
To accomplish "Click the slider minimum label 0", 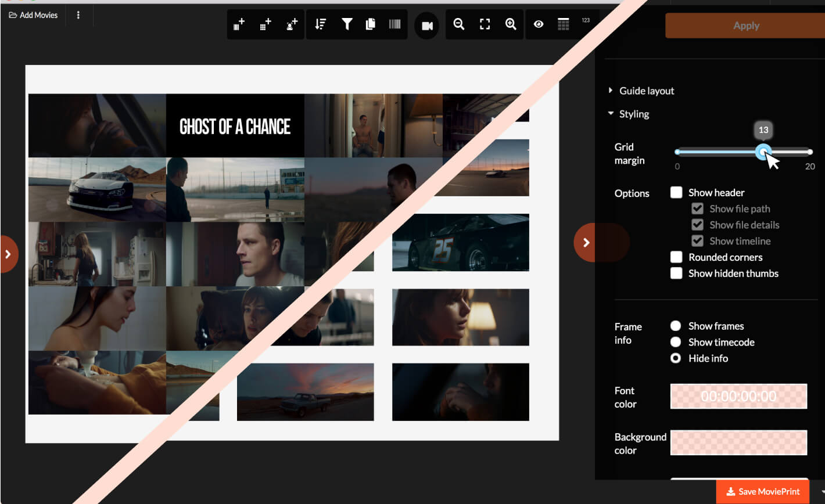I will [677, 166].
